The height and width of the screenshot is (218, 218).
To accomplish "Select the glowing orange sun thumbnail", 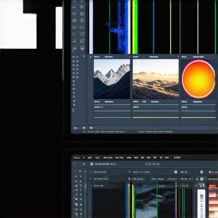I will (198, 79).
